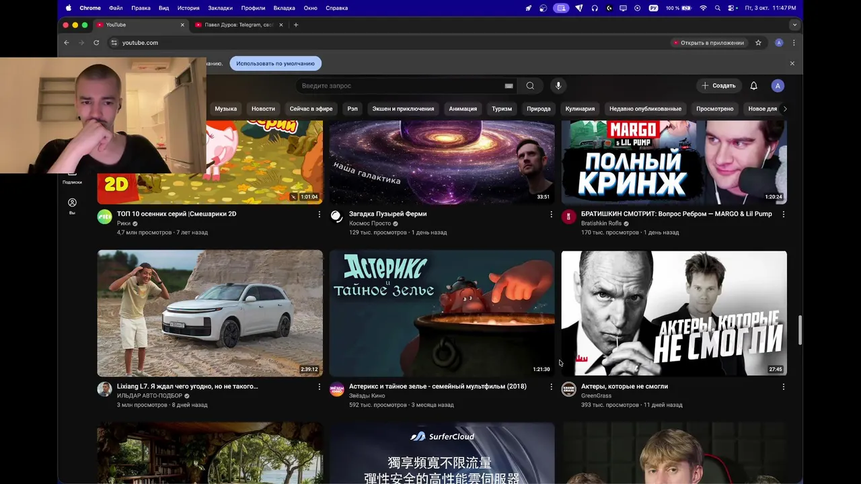Viewport: 861px width, 484px height.
Task: Select the Музыка category chip
Action: (226, 108)
